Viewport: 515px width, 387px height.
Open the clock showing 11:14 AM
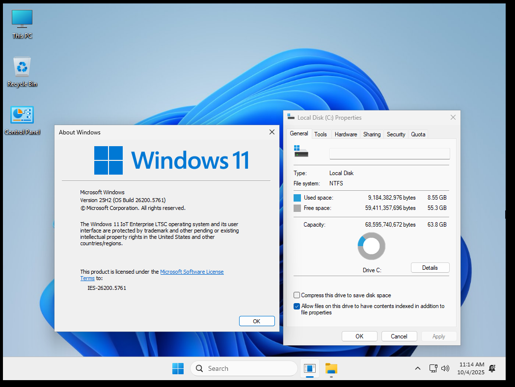(471, 368)
